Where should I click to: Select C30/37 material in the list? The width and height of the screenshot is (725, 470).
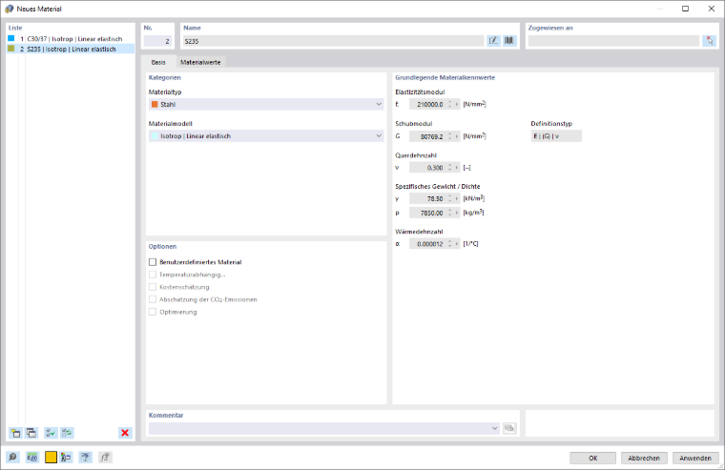71,39
